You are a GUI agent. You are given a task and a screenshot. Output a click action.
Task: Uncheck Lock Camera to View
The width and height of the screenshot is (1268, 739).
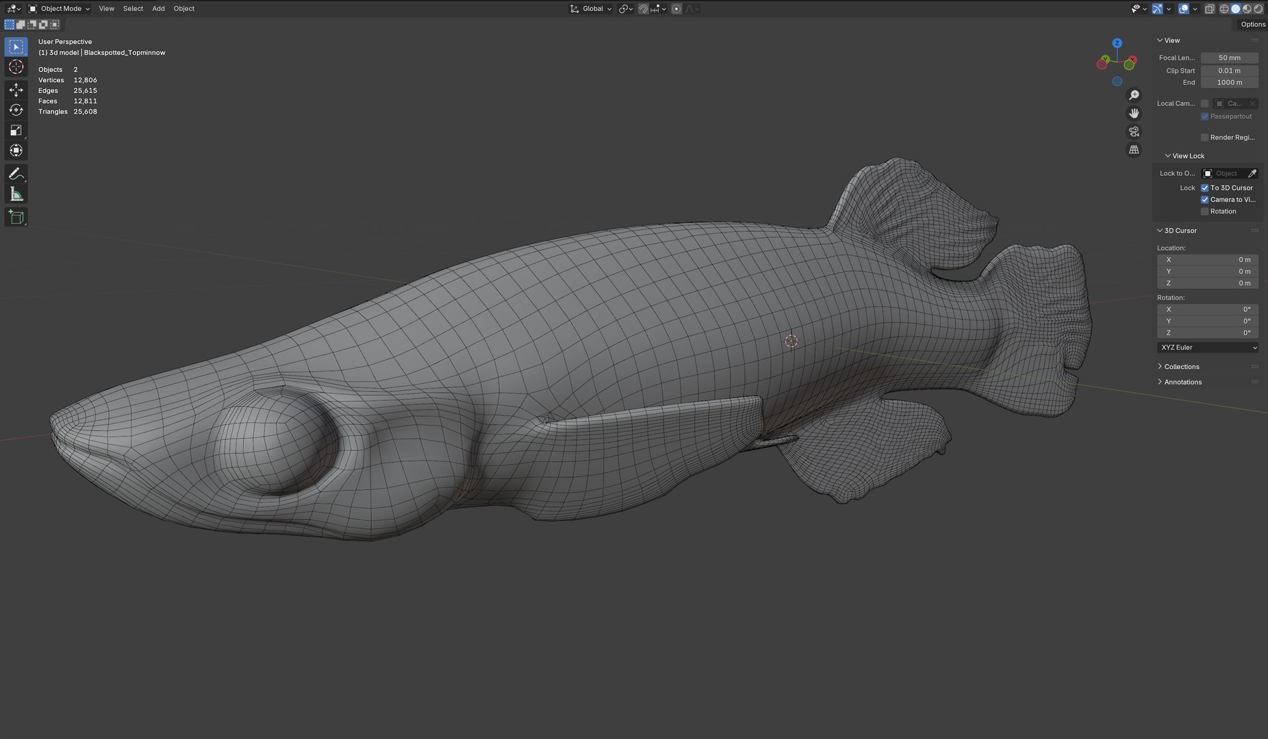coord(1205,200)
